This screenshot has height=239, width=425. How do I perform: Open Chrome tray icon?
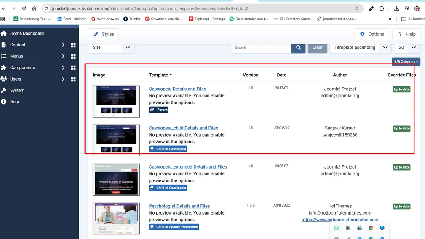371,228
